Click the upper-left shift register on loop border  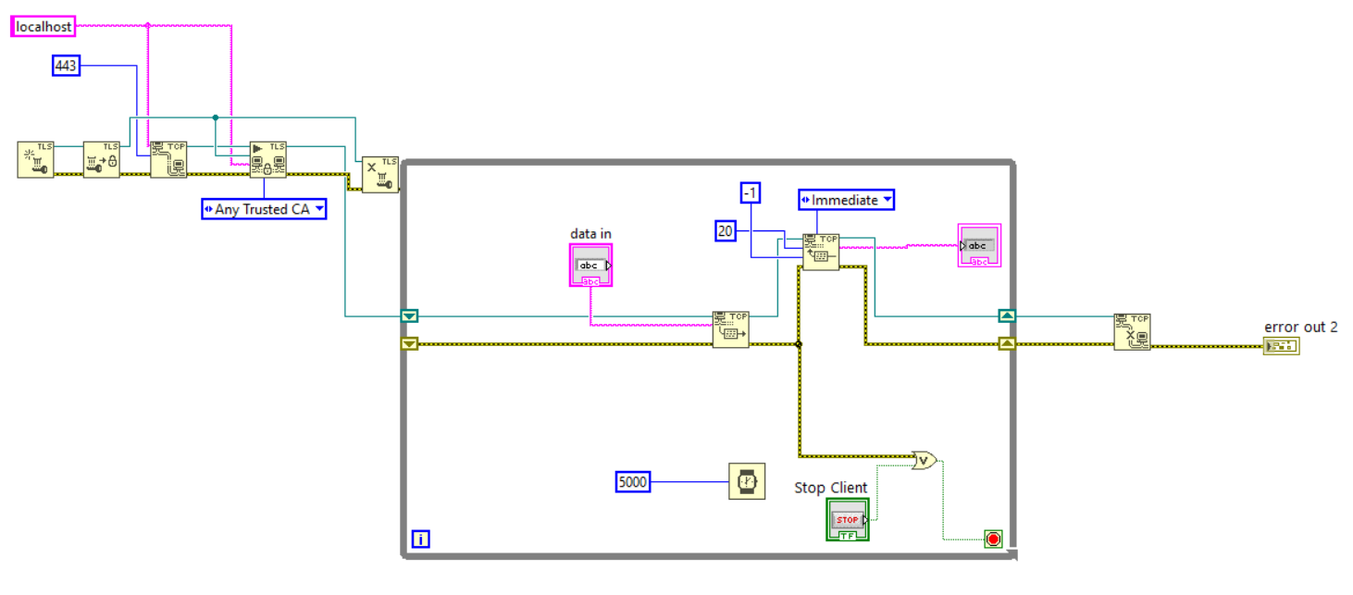coord(409,316)
